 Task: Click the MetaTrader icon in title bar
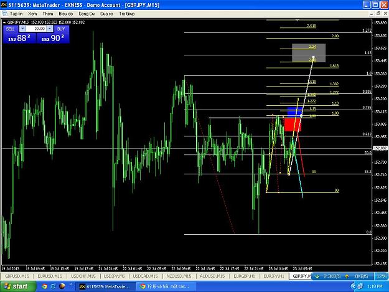(4, 5)
